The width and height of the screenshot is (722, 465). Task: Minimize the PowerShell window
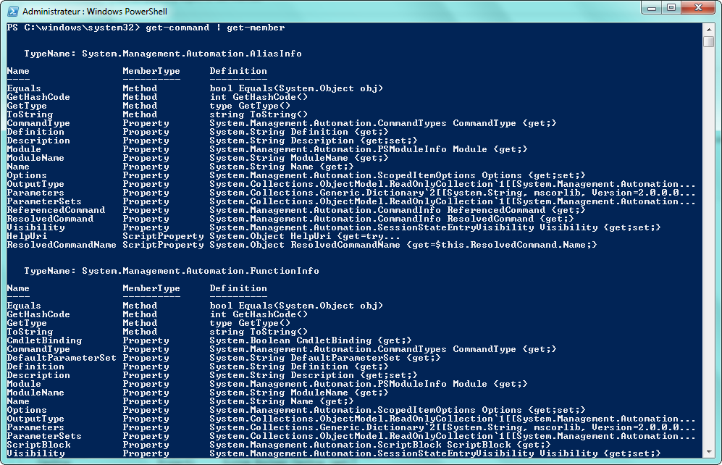click(650, 8)
